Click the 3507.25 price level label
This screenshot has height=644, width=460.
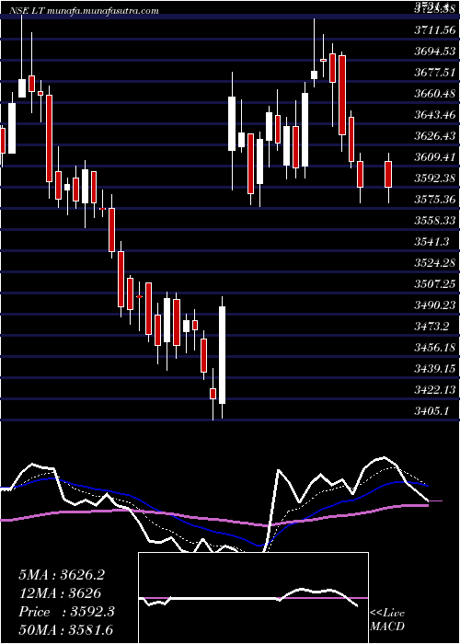(435, 284)
